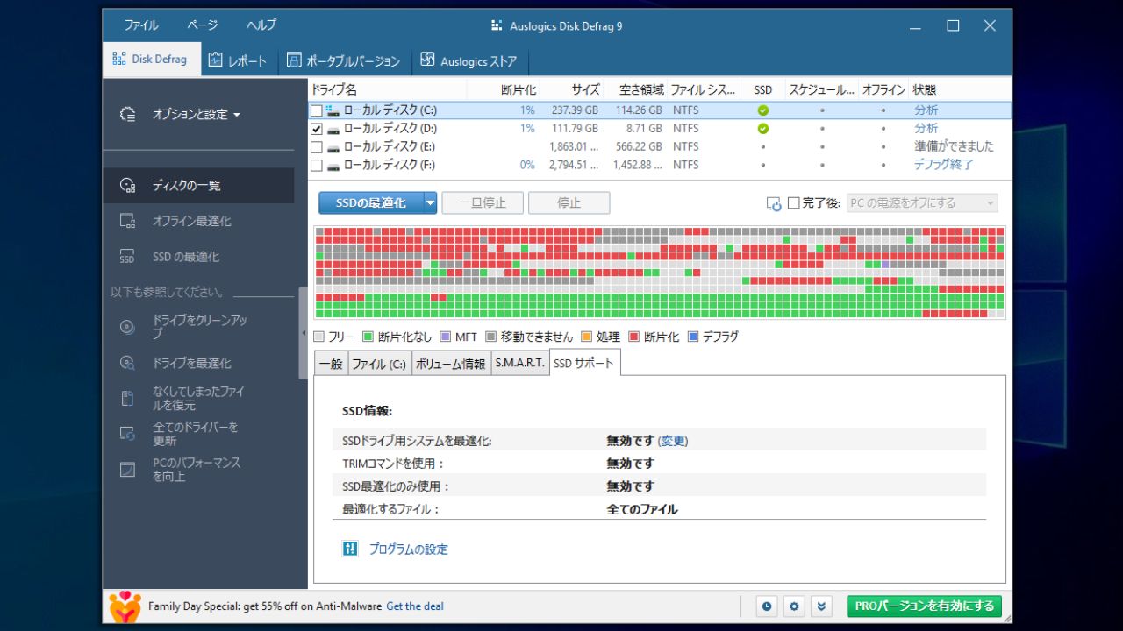
Task: Click the green SSD check for drive C:
Action: (763, 110)
